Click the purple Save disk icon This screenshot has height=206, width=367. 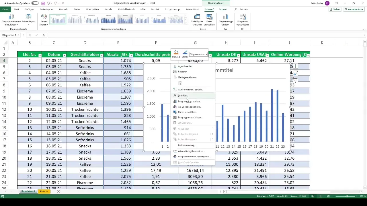point(43,3)
